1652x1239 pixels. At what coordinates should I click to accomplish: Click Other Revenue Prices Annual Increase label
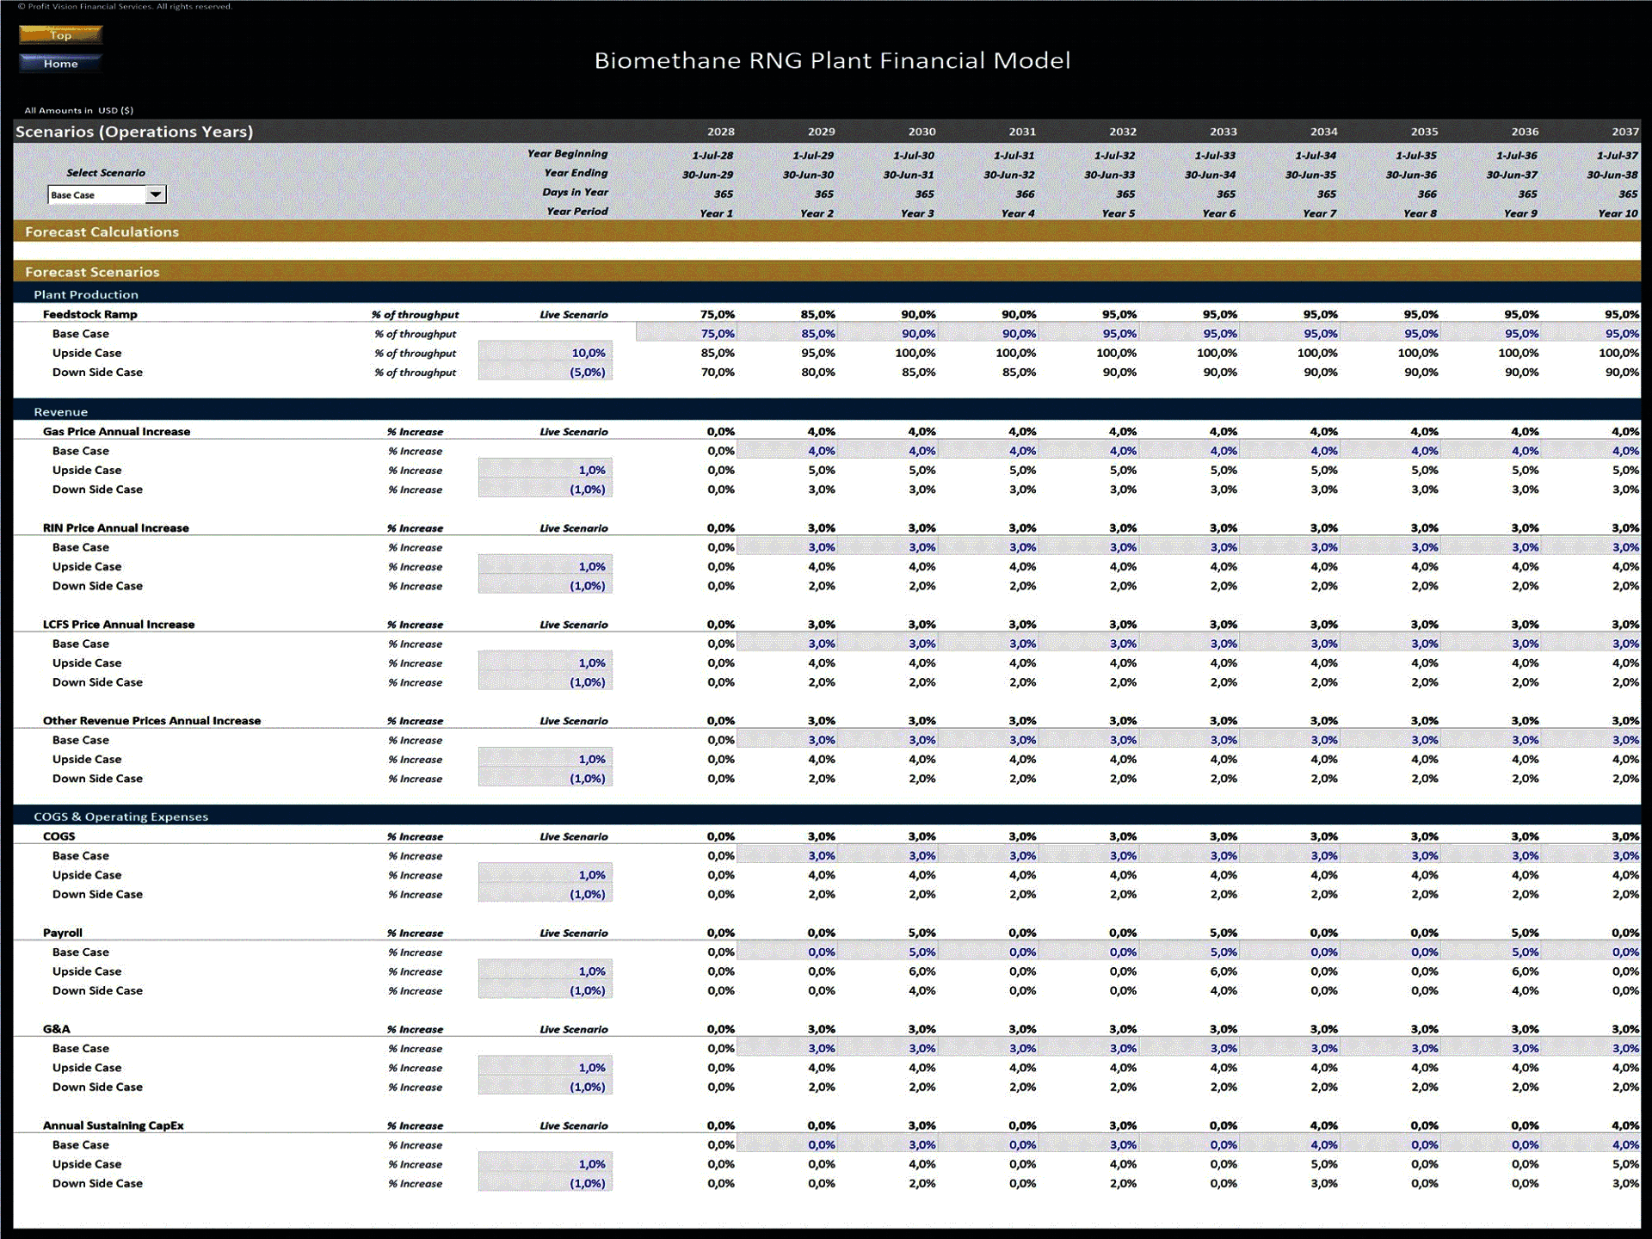[x=152, y=721]
